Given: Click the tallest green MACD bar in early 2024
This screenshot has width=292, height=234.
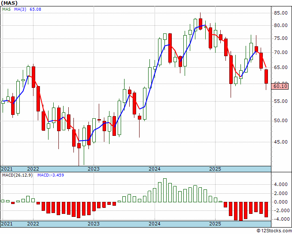Looking at the screenshot, I should (165, 190).
